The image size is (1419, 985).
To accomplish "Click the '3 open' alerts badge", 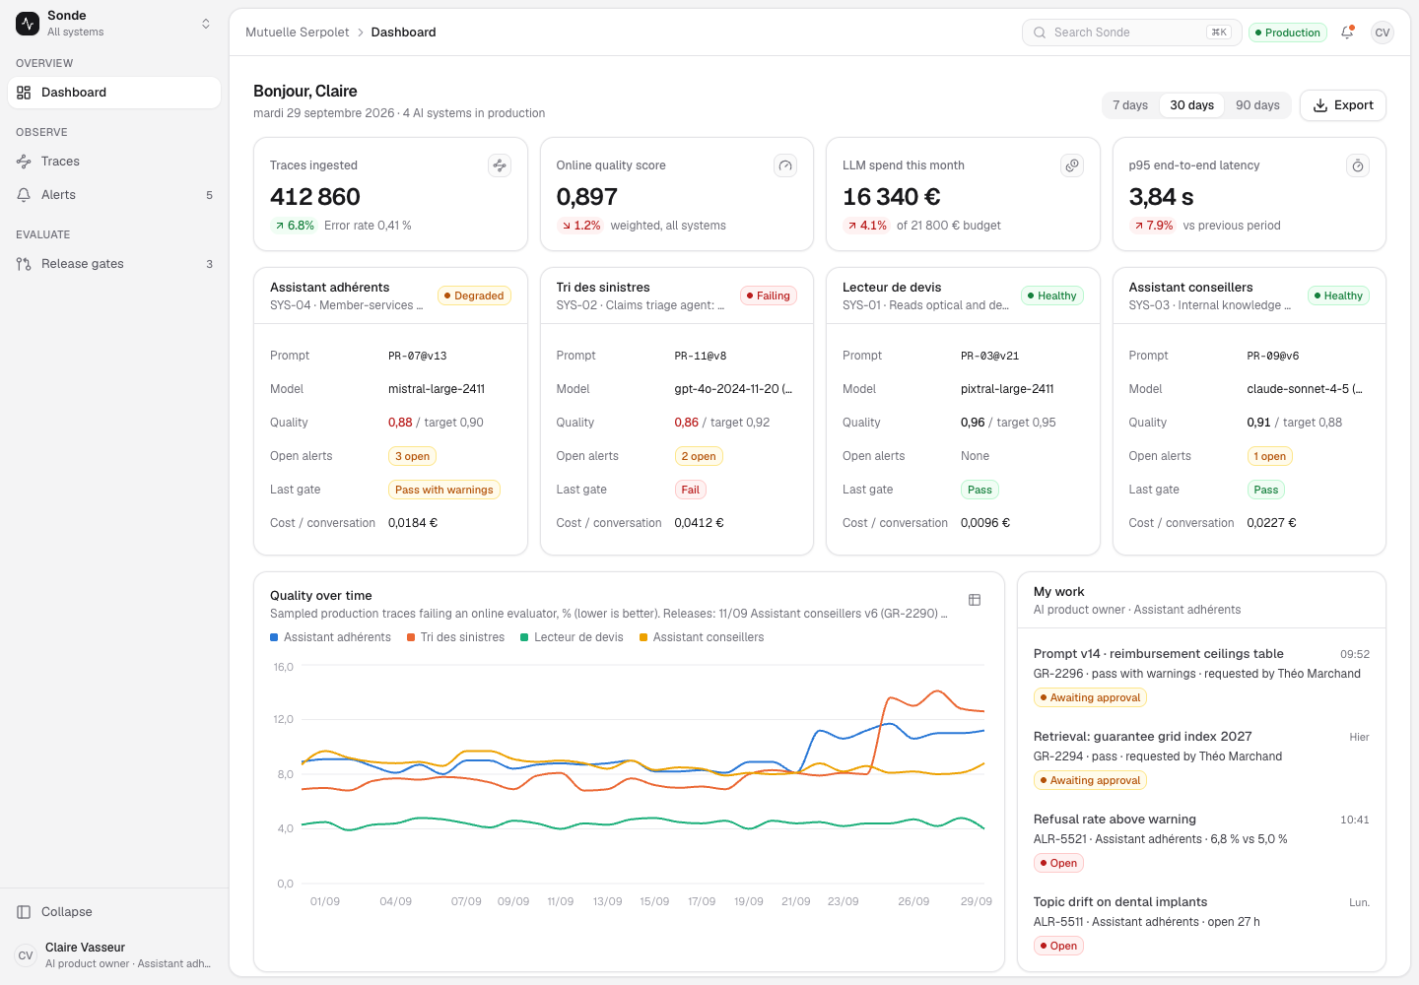I will pyautogui.click(x=412, y=456).
